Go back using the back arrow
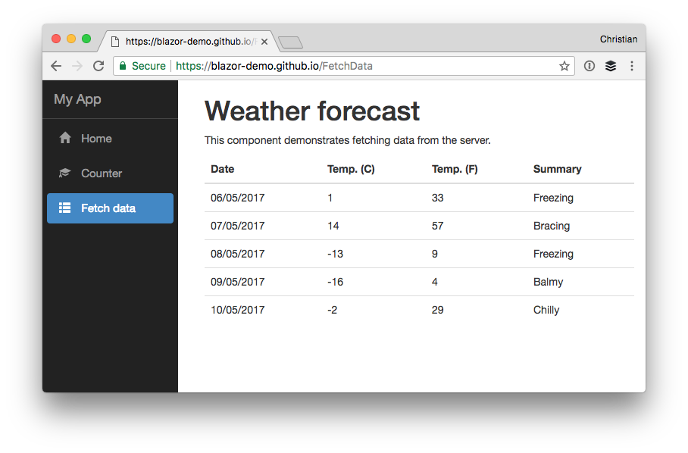This screenshot has width=688, height=453. click(56, 66)
